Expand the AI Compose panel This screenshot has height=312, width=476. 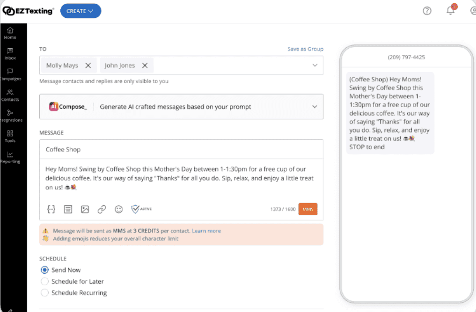click(x=315, y=107)
